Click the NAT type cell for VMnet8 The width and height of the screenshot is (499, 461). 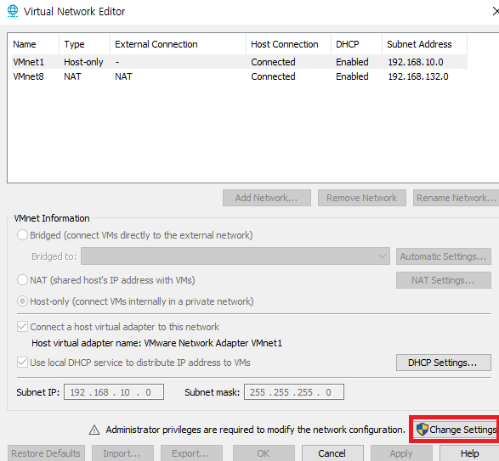[x=72, y=76]
